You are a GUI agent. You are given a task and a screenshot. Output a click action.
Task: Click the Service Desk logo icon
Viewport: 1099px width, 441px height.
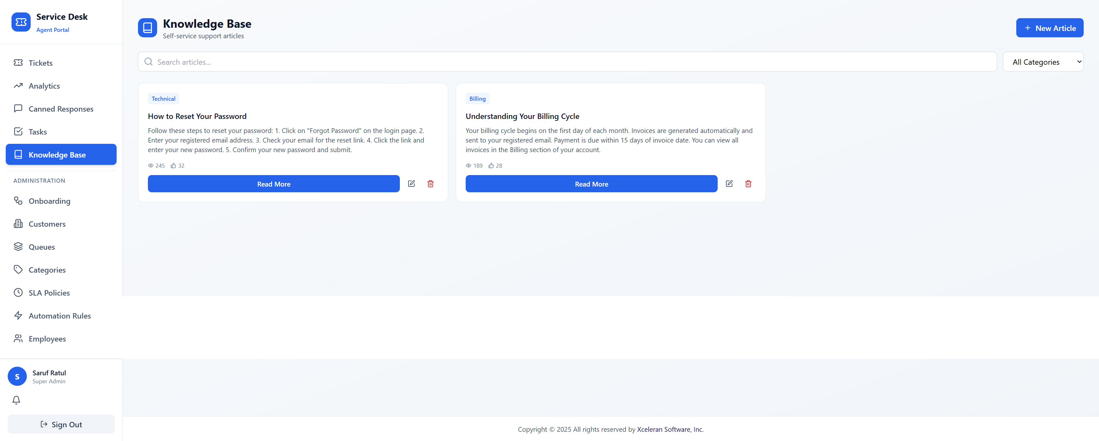[x=21, y=22]
